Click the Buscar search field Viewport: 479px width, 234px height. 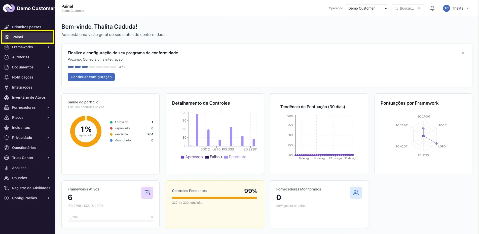[x=408, y=8]
